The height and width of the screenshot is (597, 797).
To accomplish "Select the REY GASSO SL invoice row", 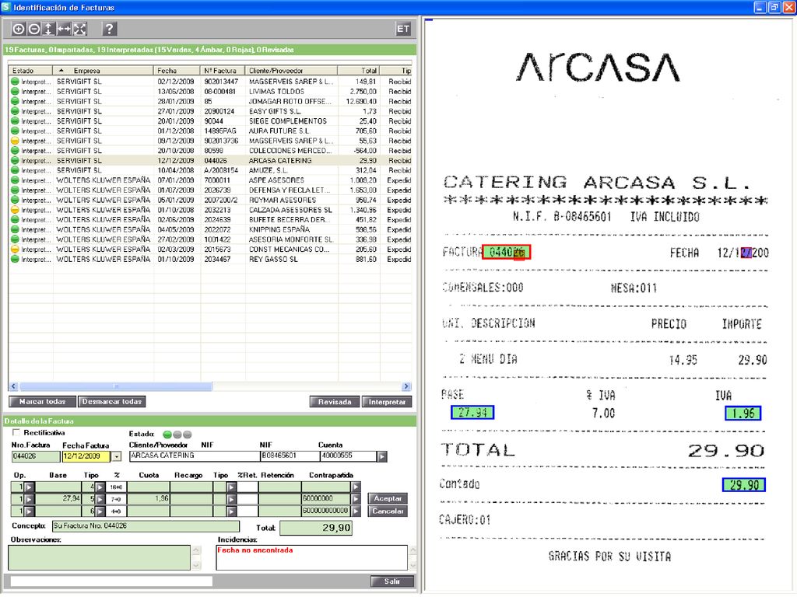I will click(210, 260).
